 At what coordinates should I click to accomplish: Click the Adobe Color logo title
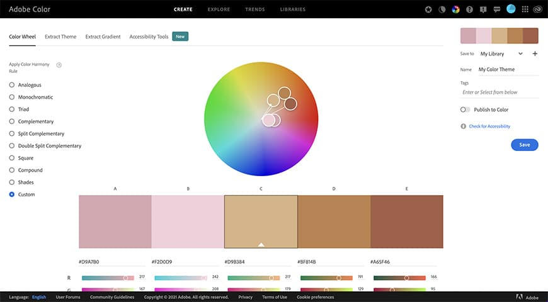[x=30, y=9]
